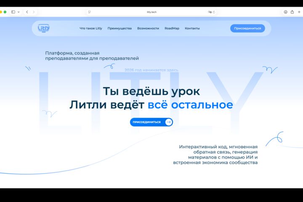Image resolution: width=303 pixels, height=202 pixels.
Task: Open the Safari sidebar toggle icon
Action: pos(13,12)
